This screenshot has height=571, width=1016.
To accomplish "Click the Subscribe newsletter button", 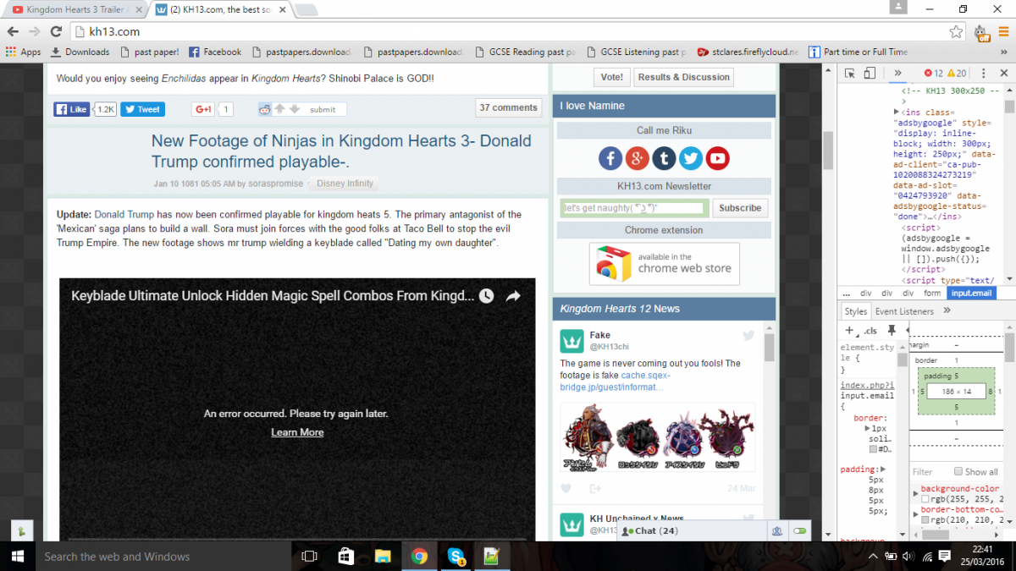I will pyautogui.click(x=740, y=208).
